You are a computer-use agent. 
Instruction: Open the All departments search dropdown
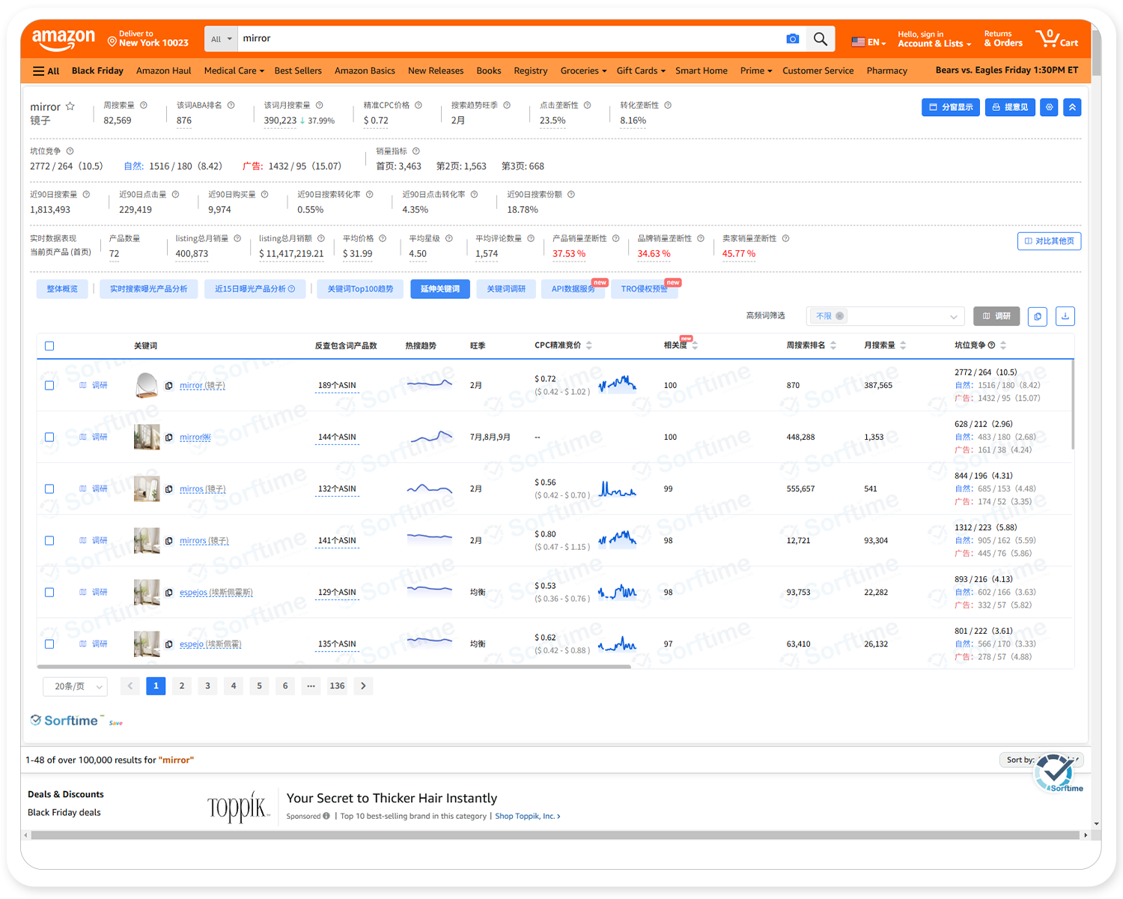[x=221, y=39]
